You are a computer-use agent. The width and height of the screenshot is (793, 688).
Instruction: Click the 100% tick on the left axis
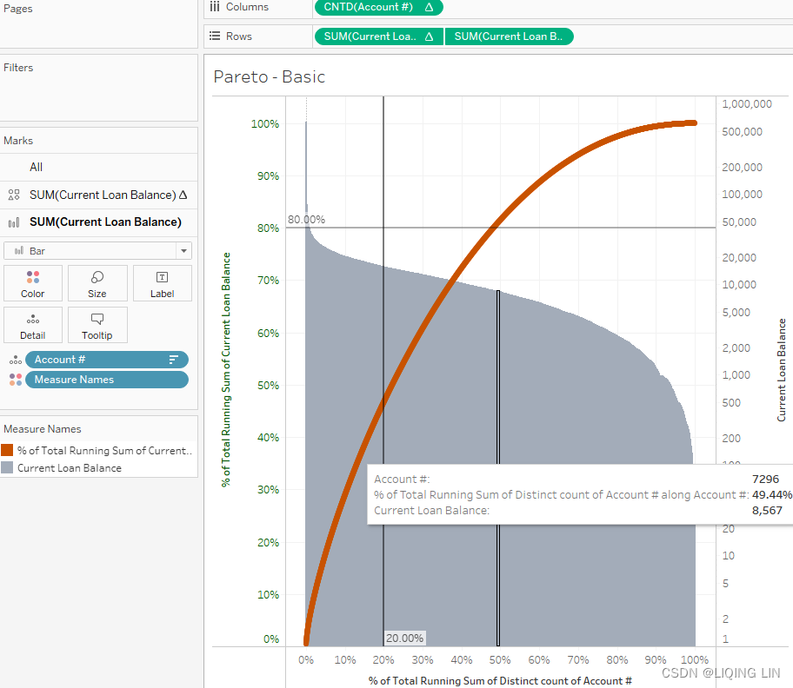(x=265, y=123)
